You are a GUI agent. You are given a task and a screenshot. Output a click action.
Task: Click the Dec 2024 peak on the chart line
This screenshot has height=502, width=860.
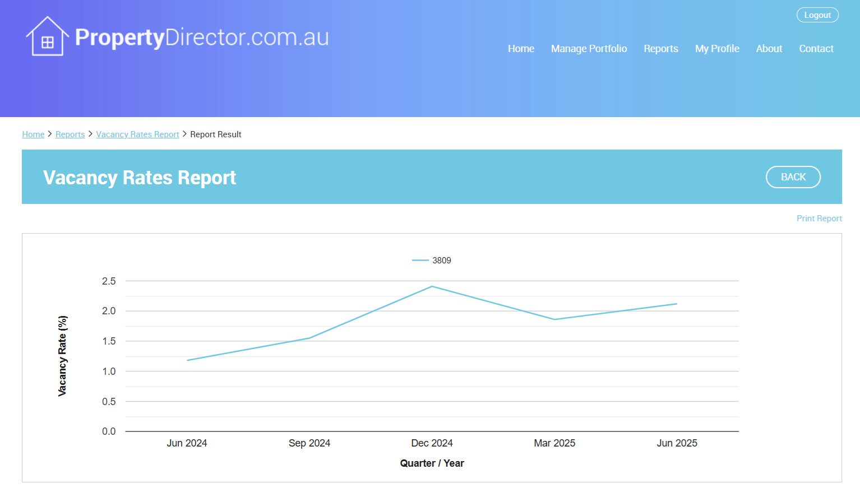coord(432,286)
